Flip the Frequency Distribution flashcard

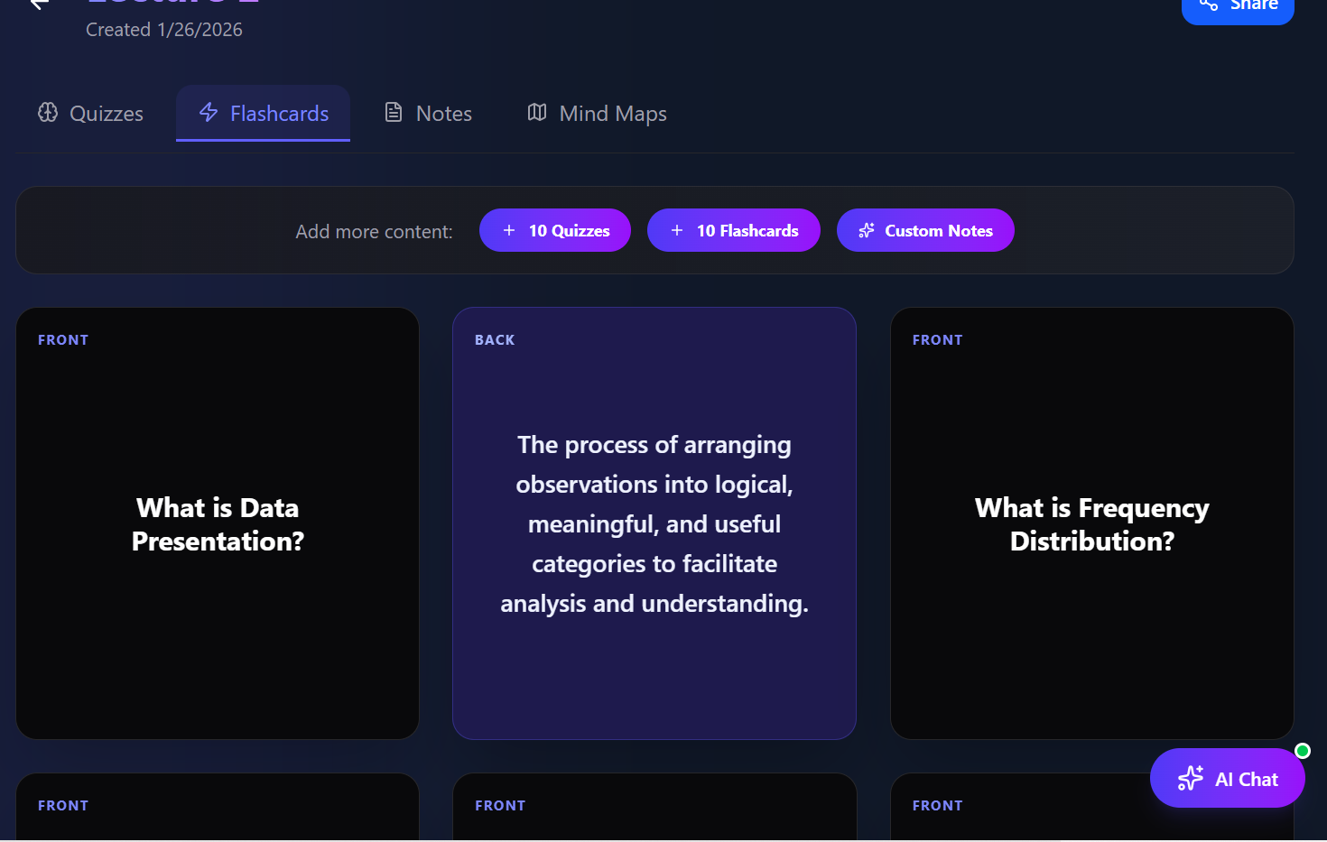coord(1091,523)
